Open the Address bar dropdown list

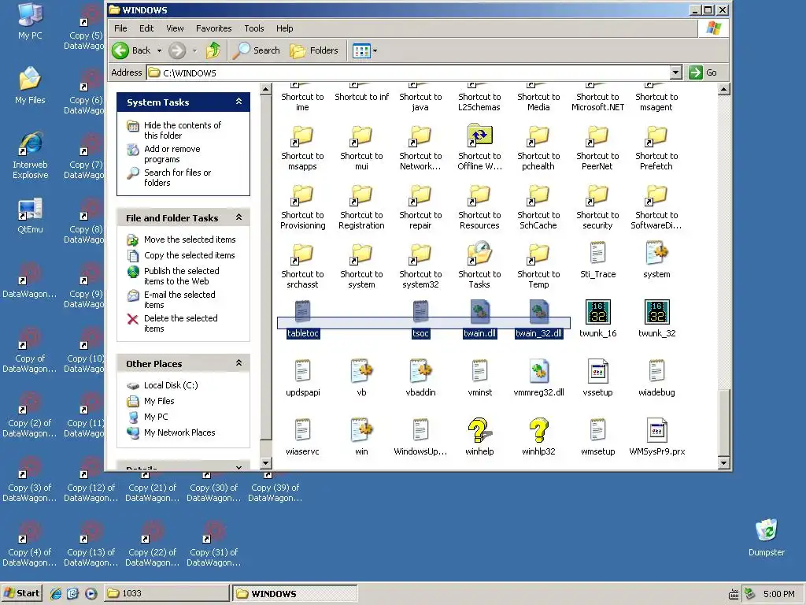click(676, 72)
